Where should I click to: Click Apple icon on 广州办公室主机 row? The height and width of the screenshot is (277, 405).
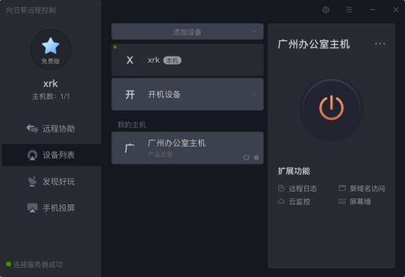(x=256, y=157)
